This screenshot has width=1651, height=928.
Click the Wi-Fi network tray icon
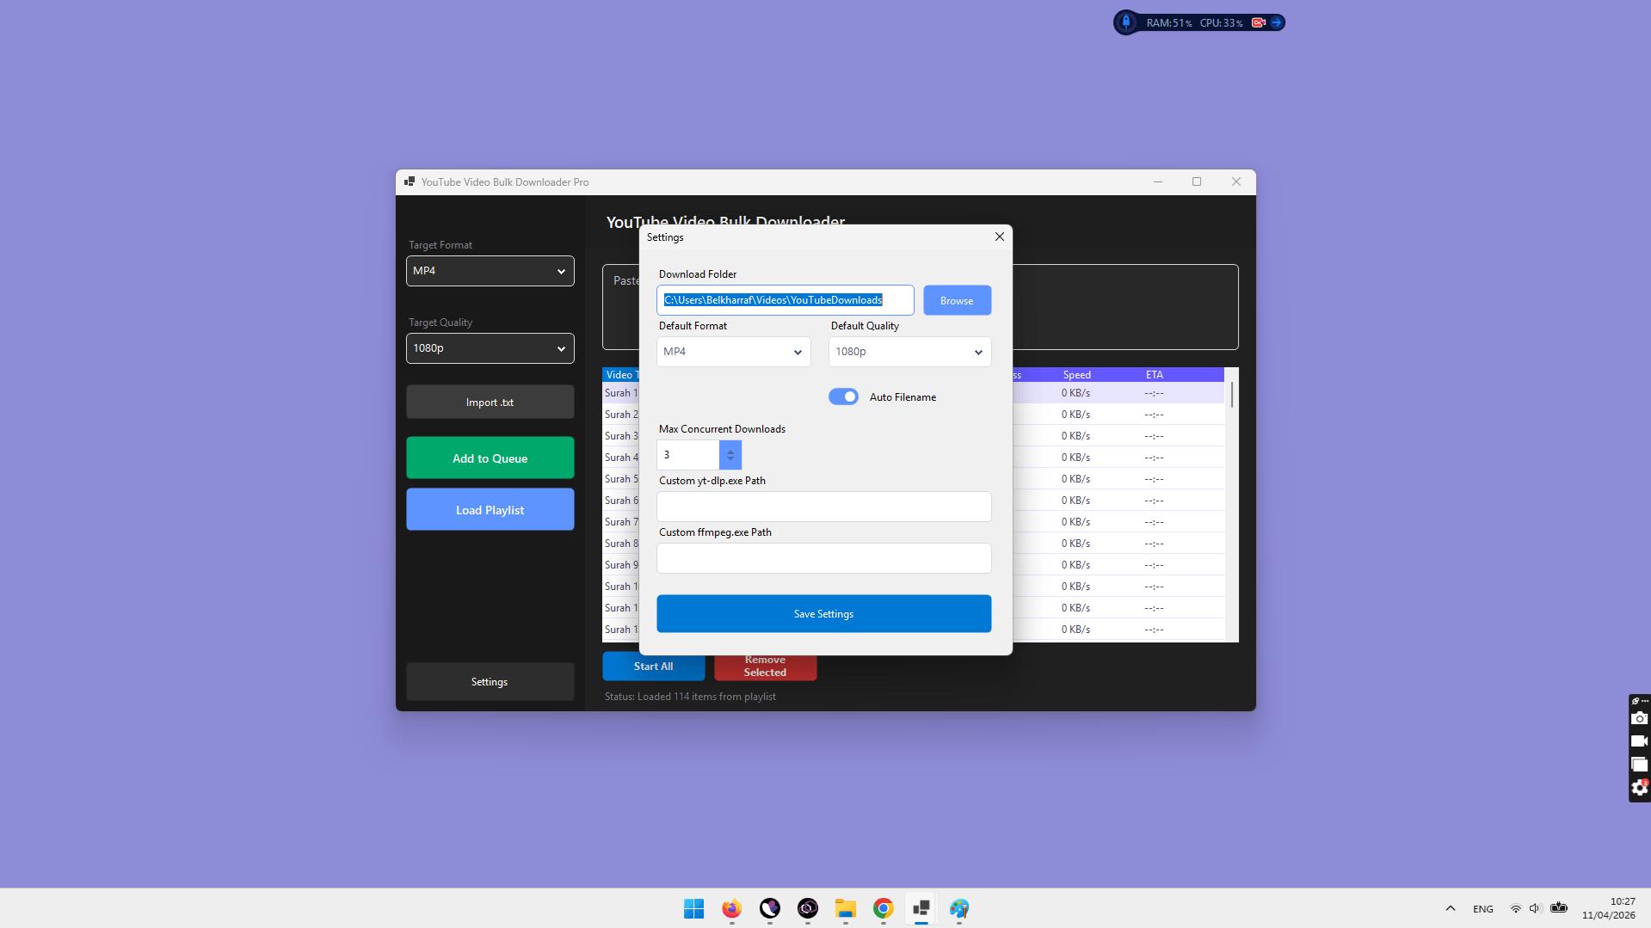(x=1515, y=908)
